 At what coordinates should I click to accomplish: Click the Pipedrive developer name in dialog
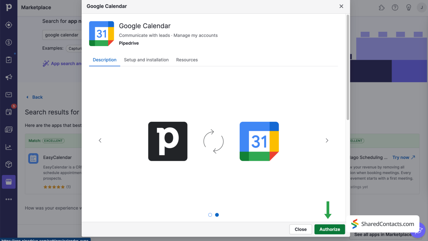129,43
